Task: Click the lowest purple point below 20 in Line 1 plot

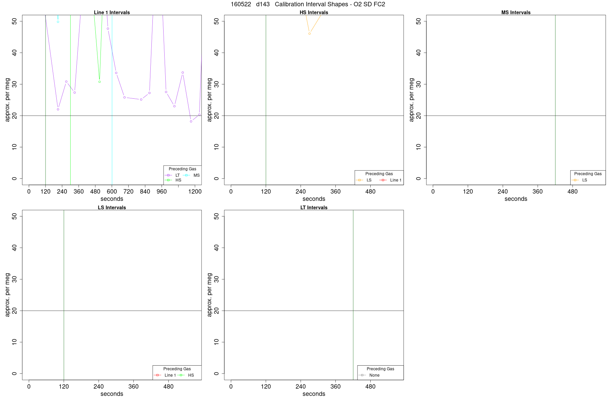Action: pos(191,121)
